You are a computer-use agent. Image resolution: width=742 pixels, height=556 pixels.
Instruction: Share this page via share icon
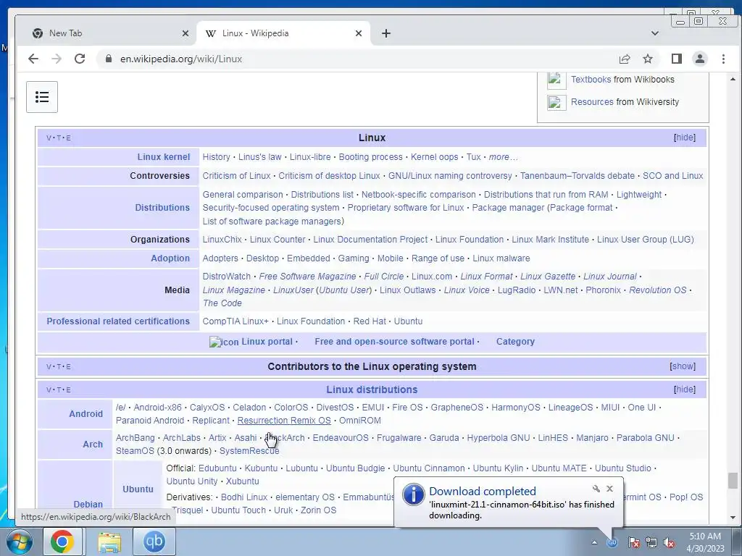pos(624,59)
